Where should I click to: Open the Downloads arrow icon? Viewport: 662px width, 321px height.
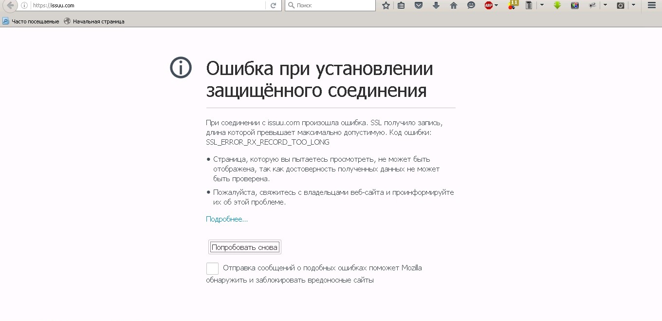(436, 5)
